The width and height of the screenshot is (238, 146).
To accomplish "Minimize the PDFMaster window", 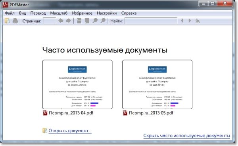I will [203, 4].
